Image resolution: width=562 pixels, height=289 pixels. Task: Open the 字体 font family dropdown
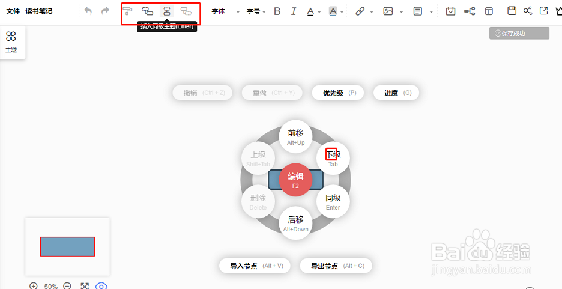tap(225, 11)
